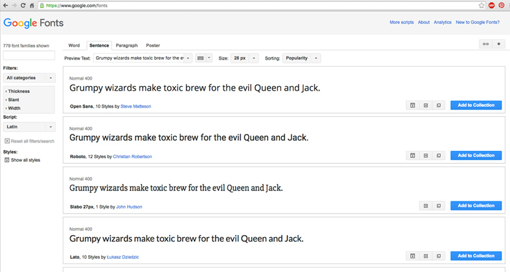Click the Pinterest extension icon

coord(502,6)
